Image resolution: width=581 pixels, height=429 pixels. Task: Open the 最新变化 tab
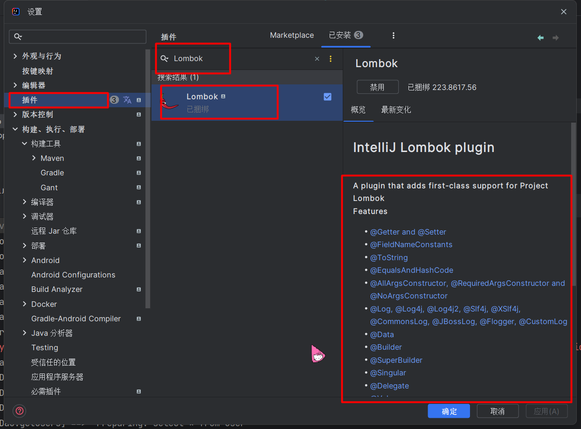tap(396, 110)
